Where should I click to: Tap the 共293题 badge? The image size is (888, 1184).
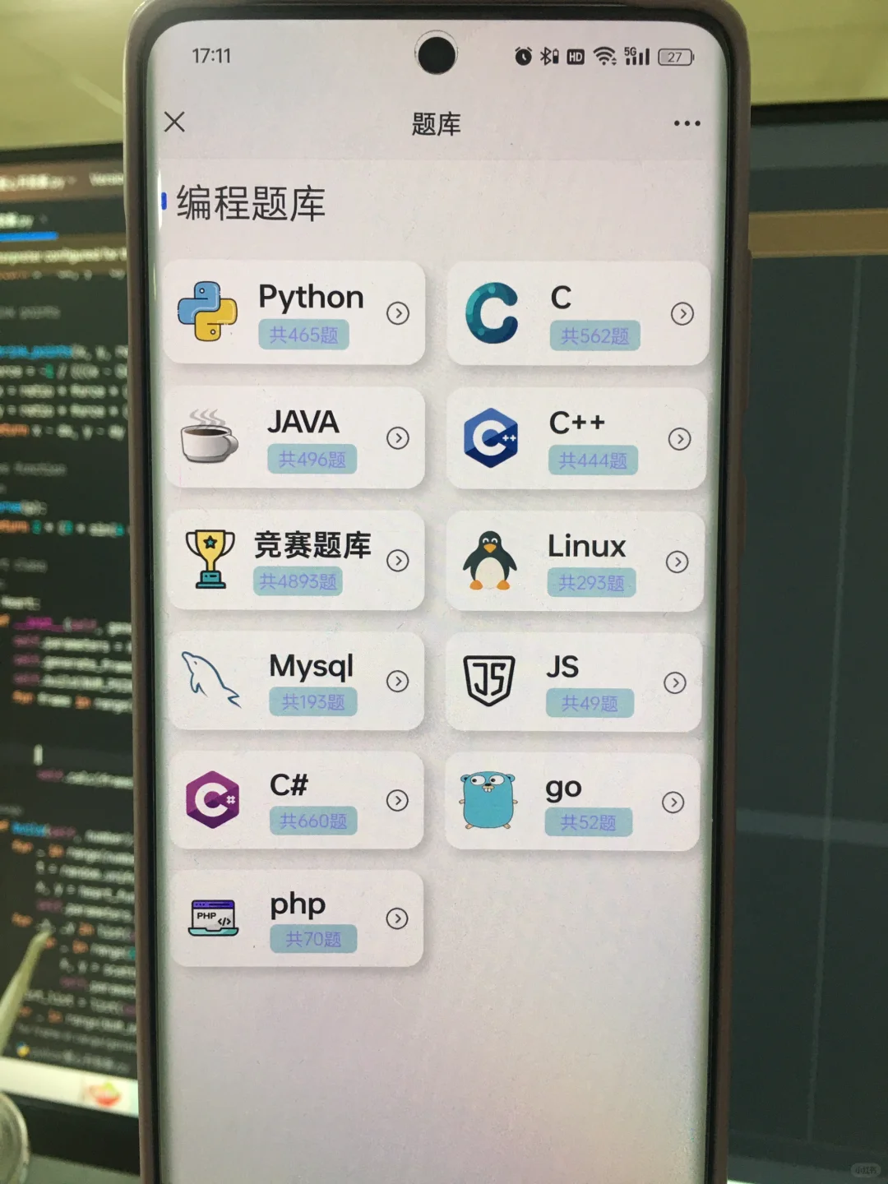click(x=591, y=583)
